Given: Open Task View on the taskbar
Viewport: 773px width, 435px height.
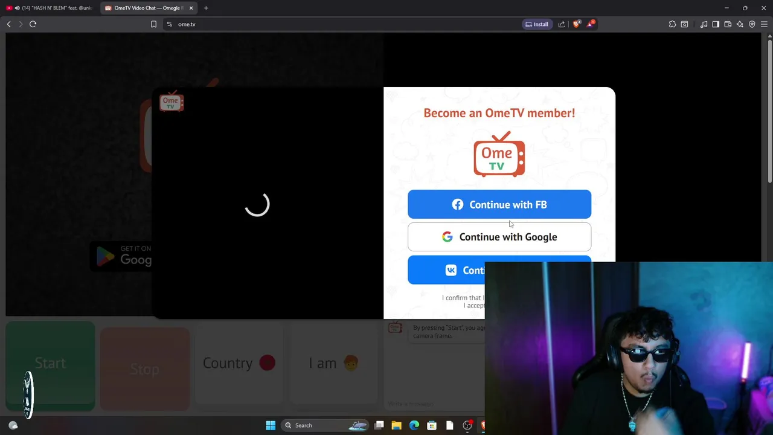Looking at the screenshot, I should 379,425.
